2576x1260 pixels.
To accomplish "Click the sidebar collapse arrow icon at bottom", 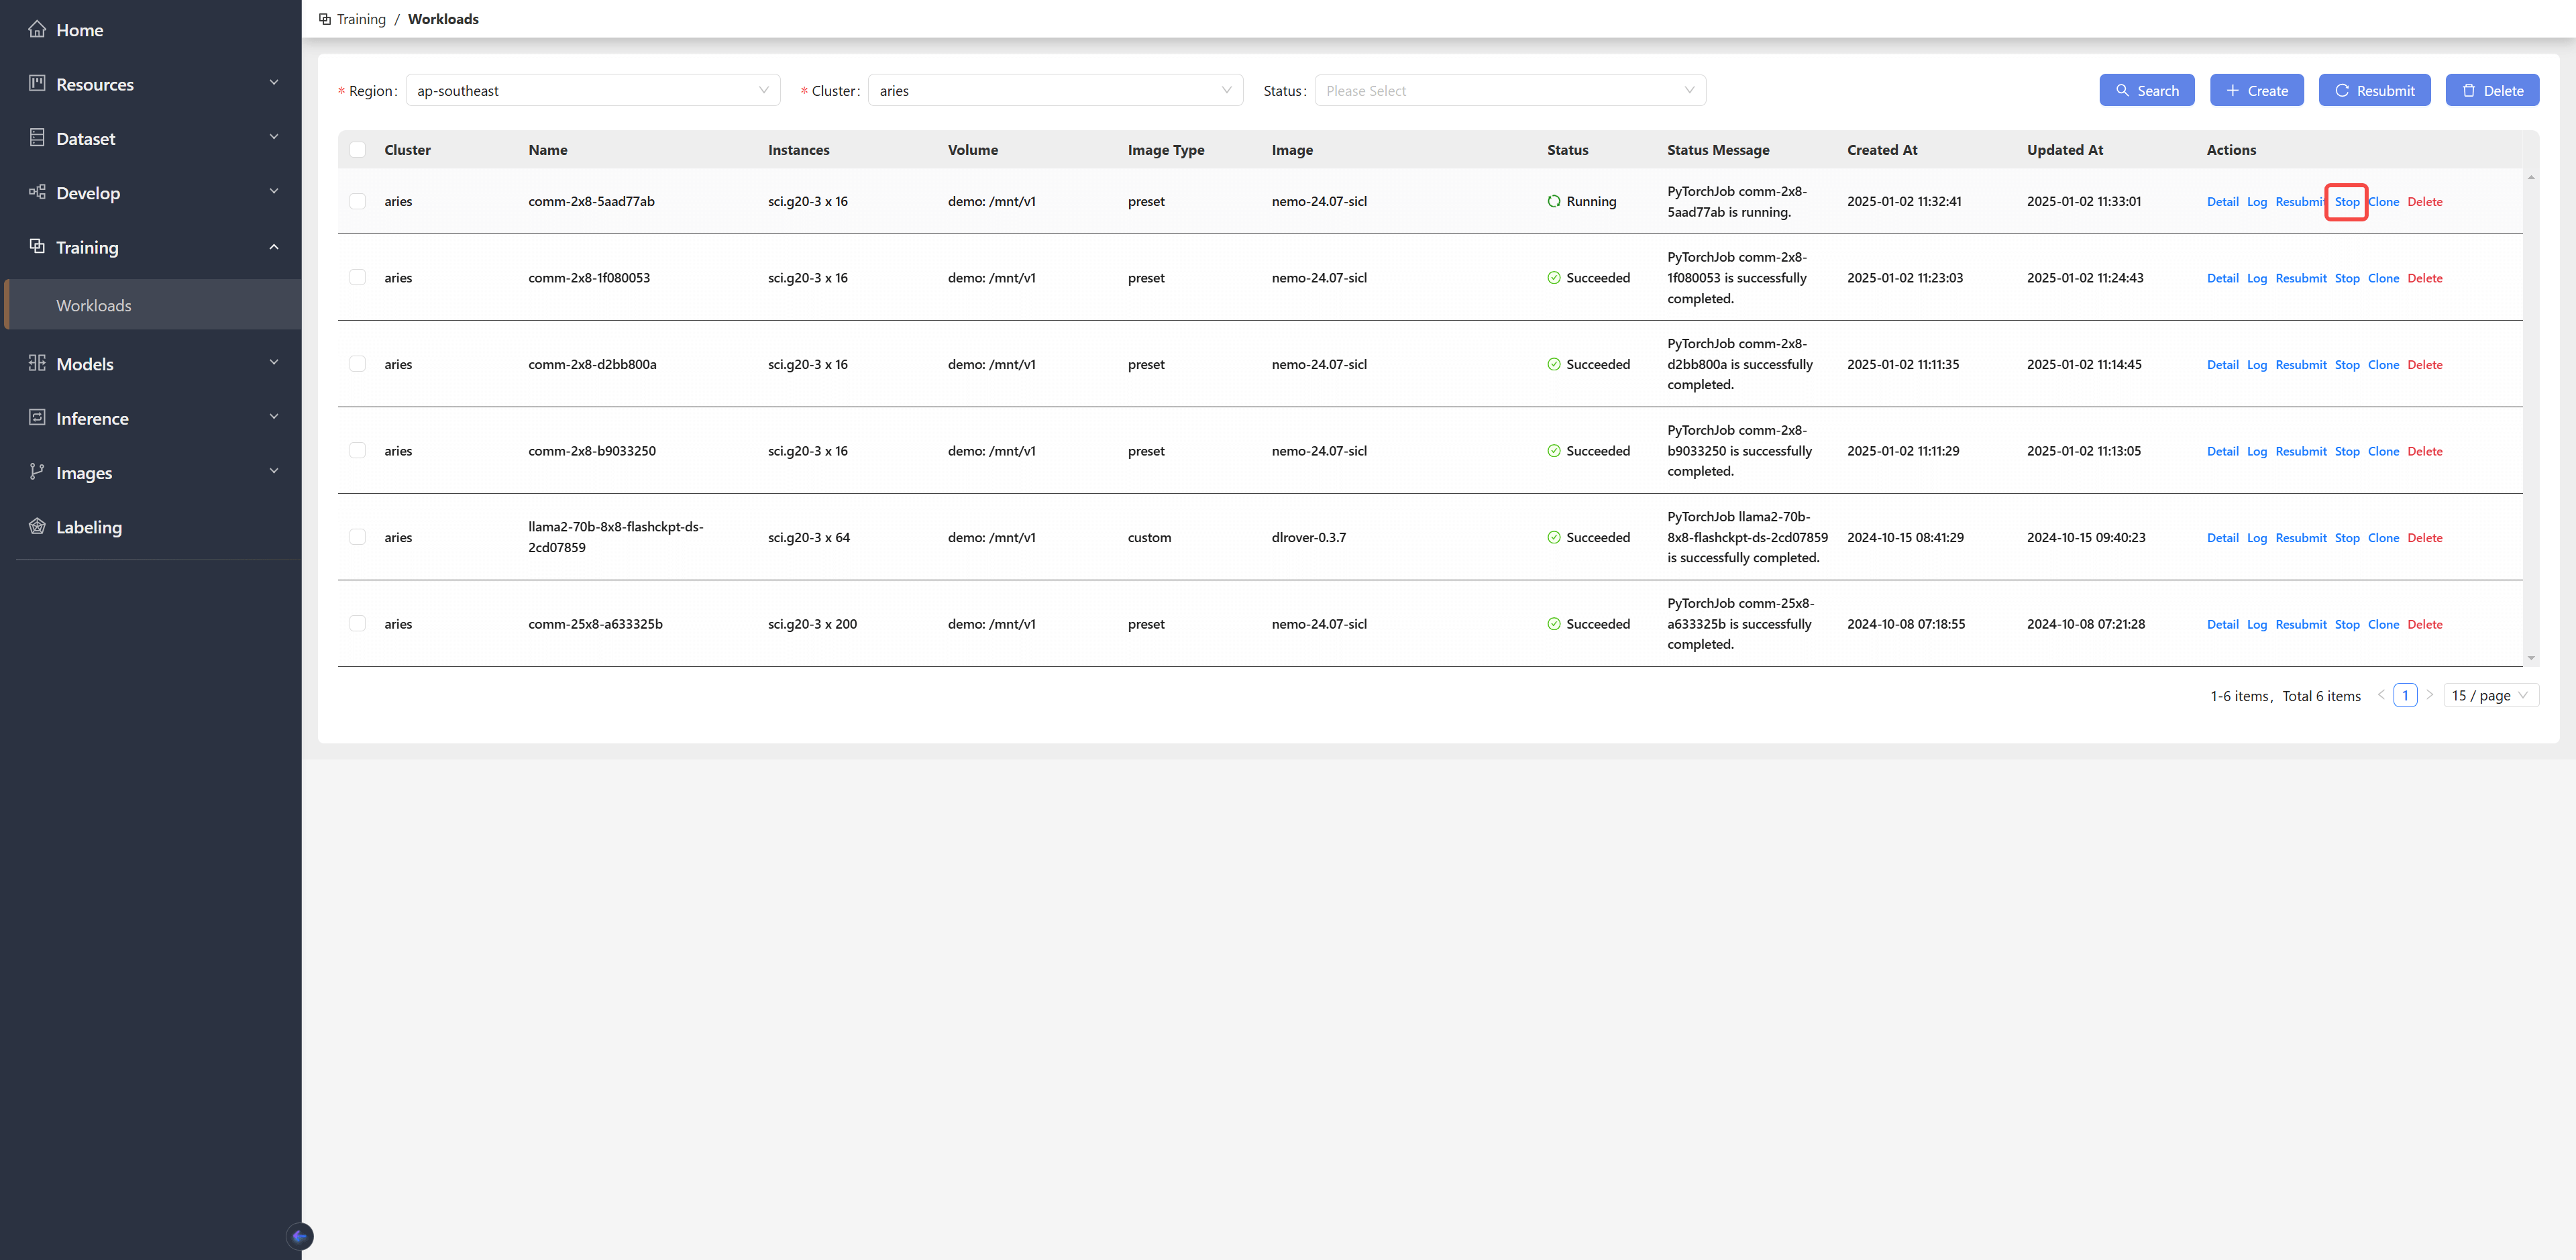I will click(300, 1236).
